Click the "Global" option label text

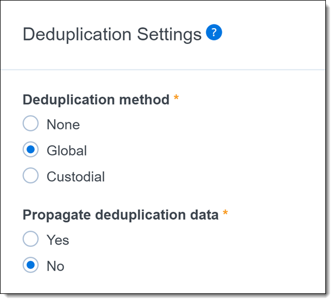pos(67,150)
